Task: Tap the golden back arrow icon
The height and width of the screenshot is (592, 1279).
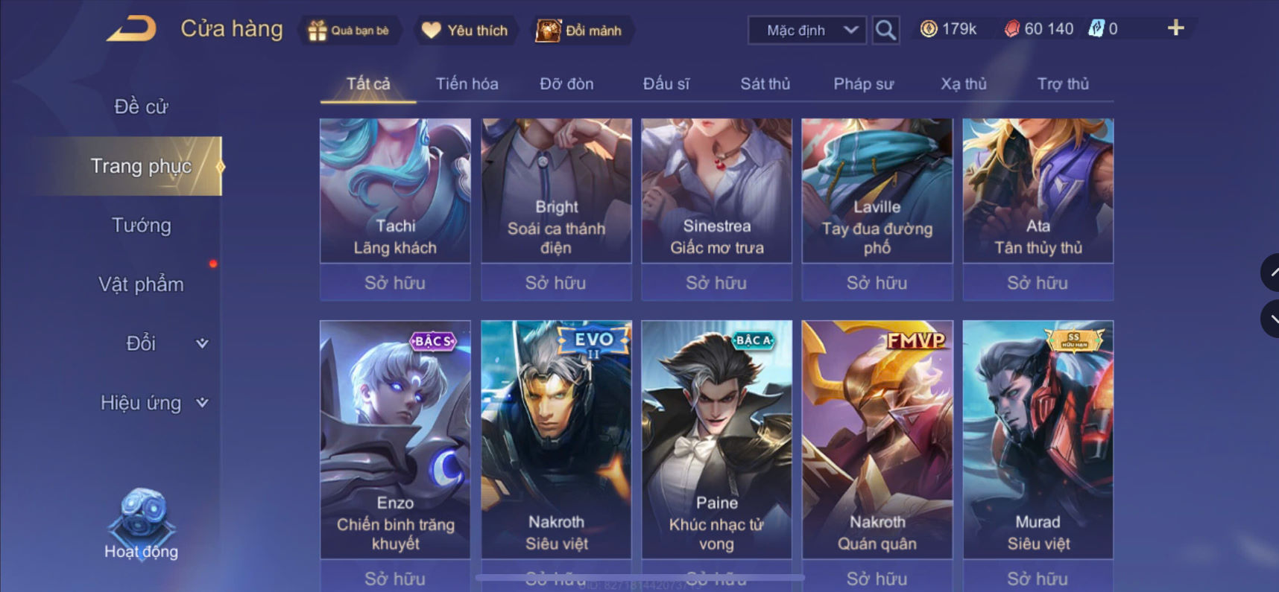Action: [x=132, y=29]
